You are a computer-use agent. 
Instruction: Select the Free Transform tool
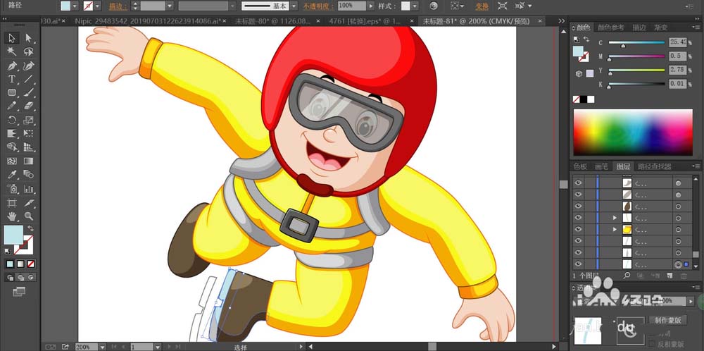pos(29,133)
